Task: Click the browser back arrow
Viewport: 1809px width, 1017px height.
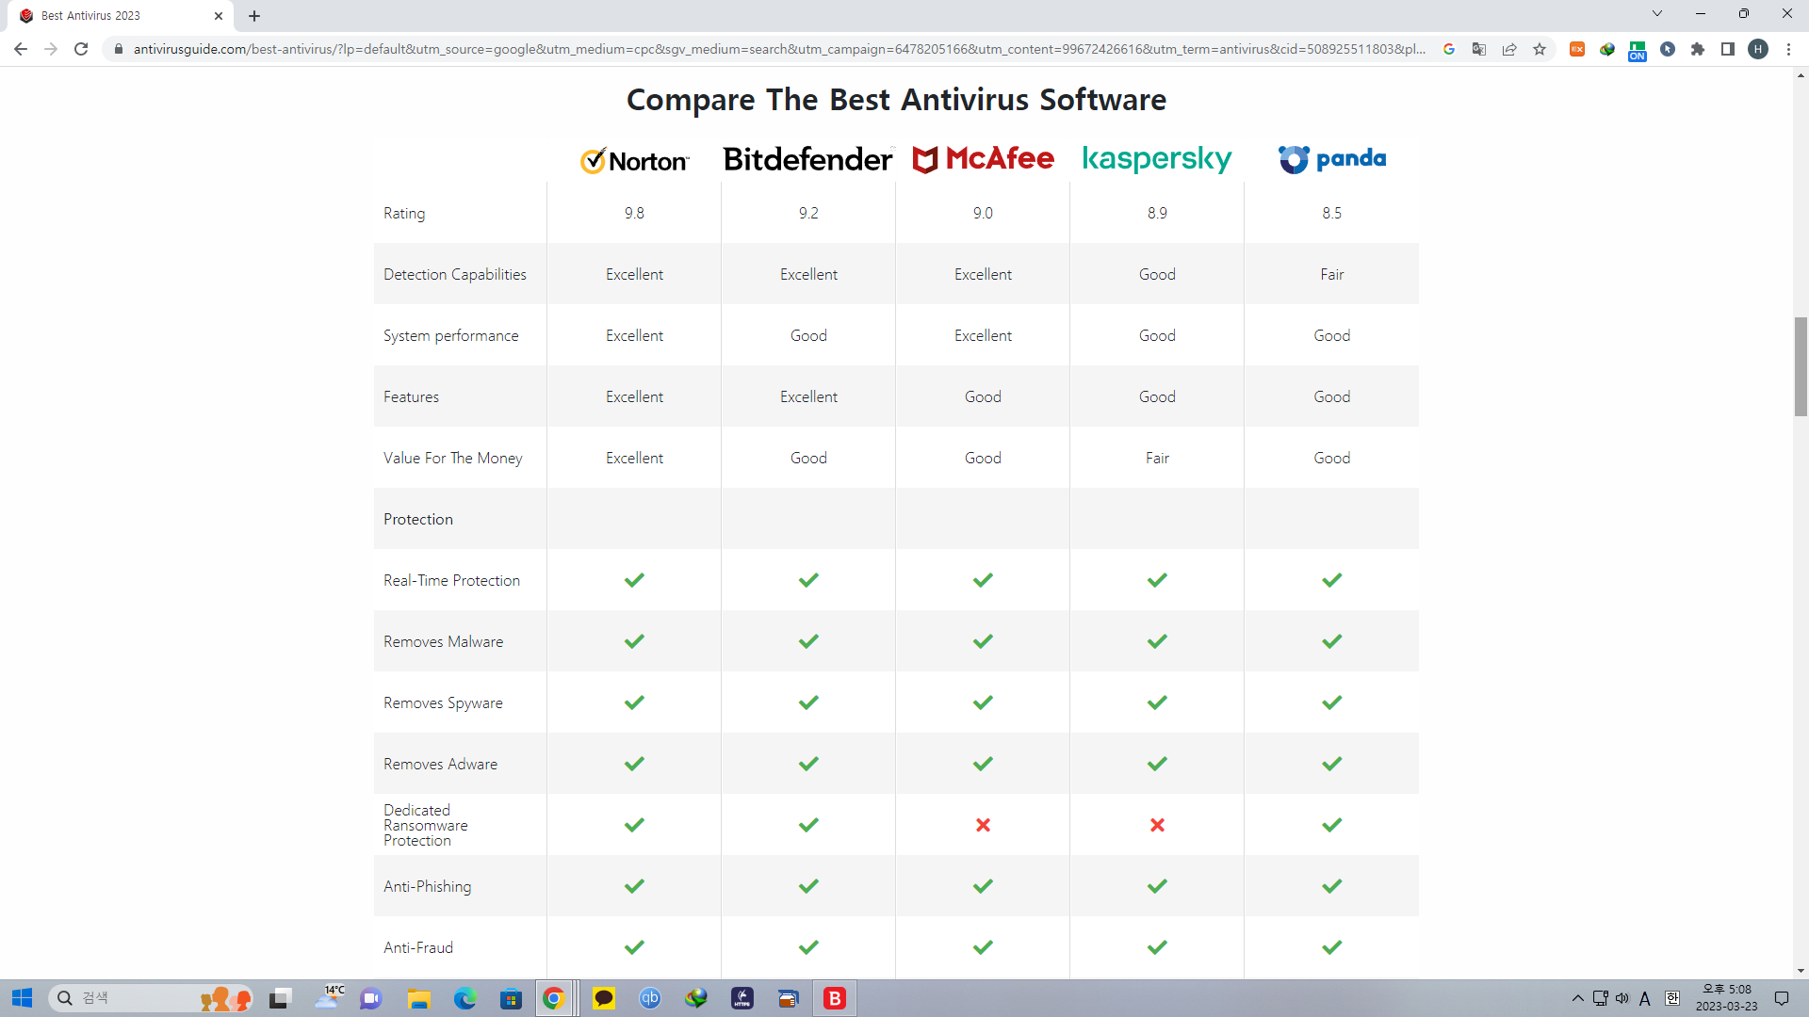Action: pos(21,49)
